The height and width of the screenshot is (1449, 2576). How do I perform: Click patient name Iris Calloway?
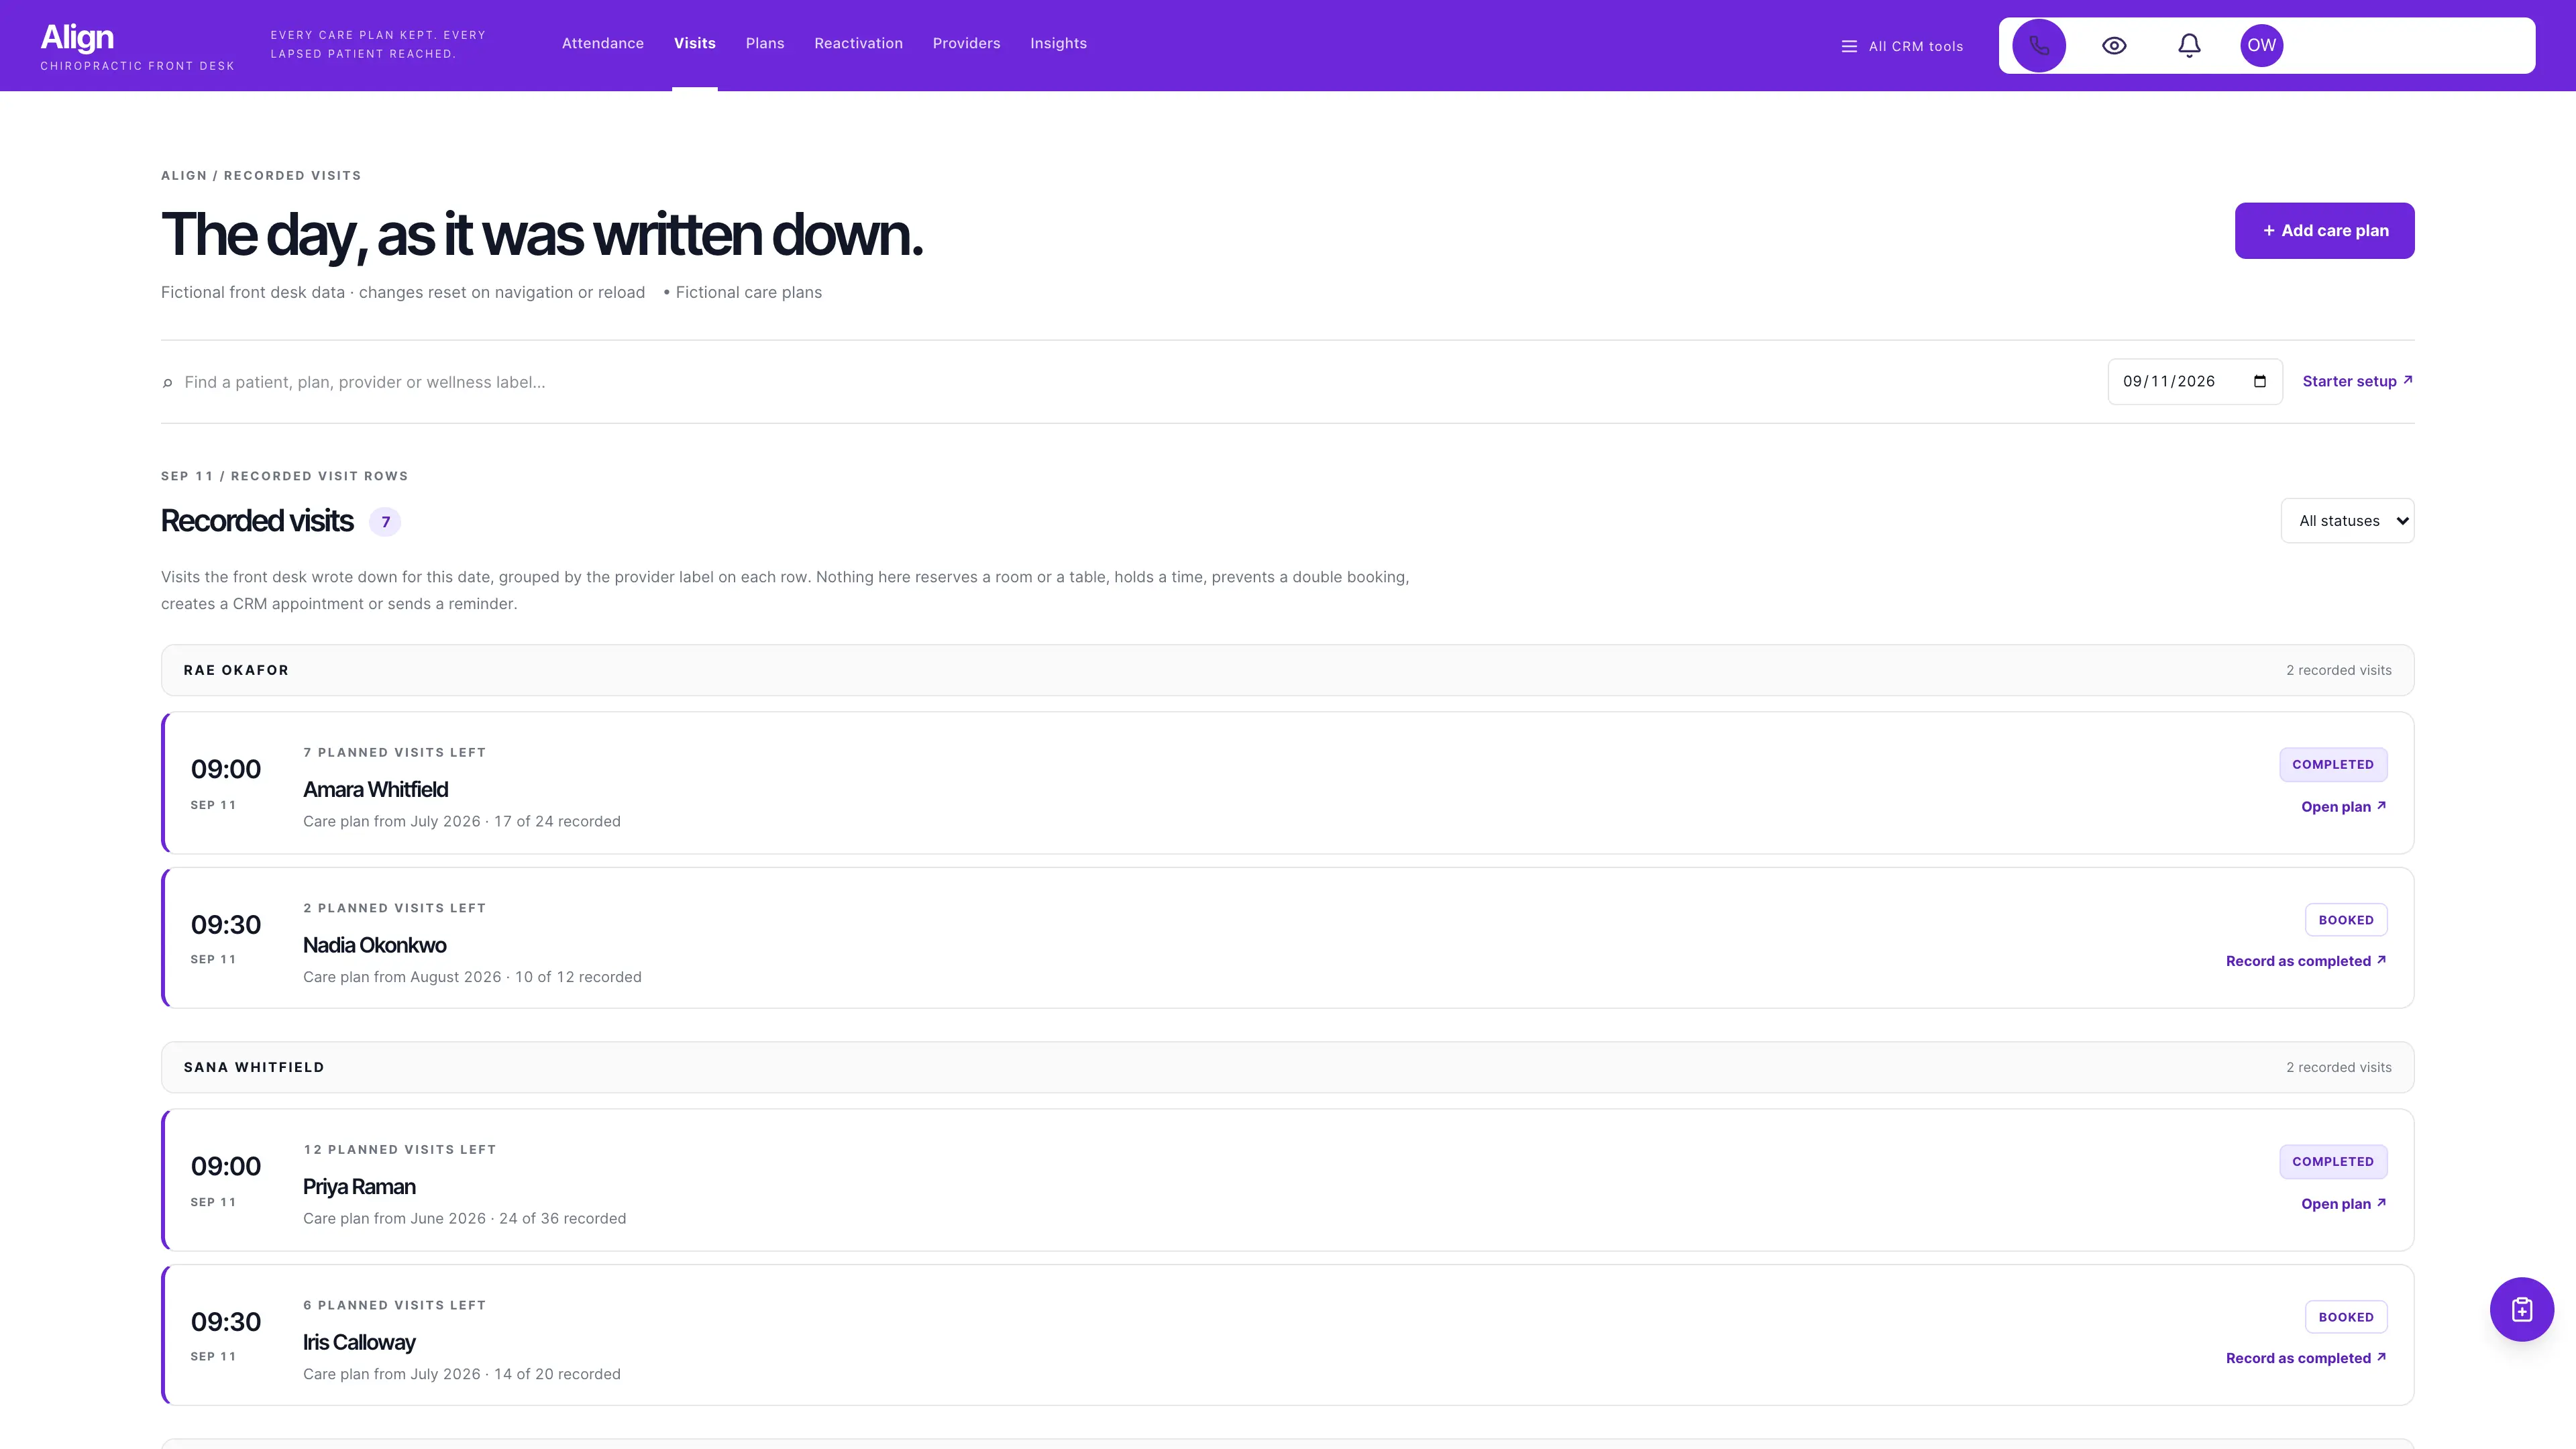coord(359,1343)
